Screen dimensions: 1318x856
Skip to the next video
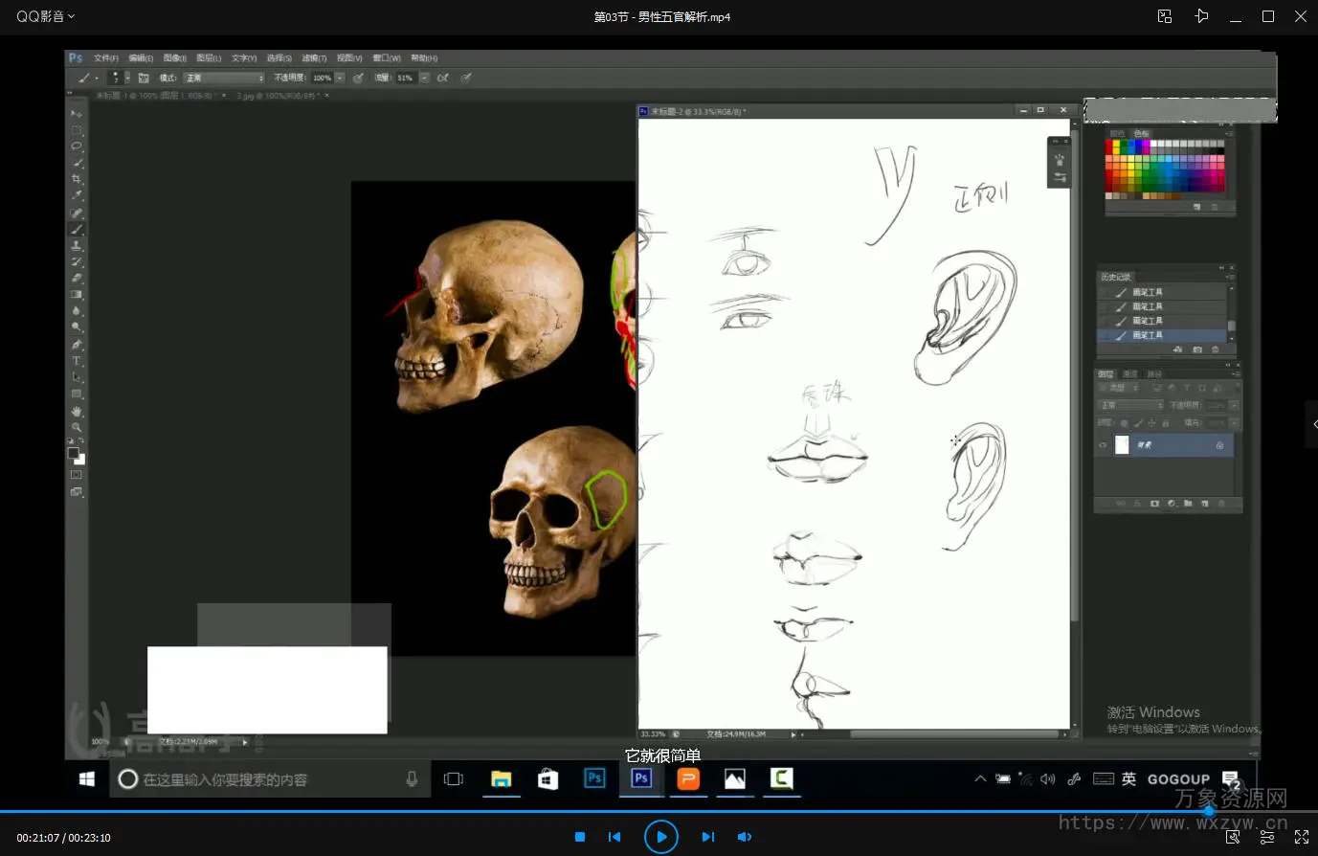tap(707, 837)
